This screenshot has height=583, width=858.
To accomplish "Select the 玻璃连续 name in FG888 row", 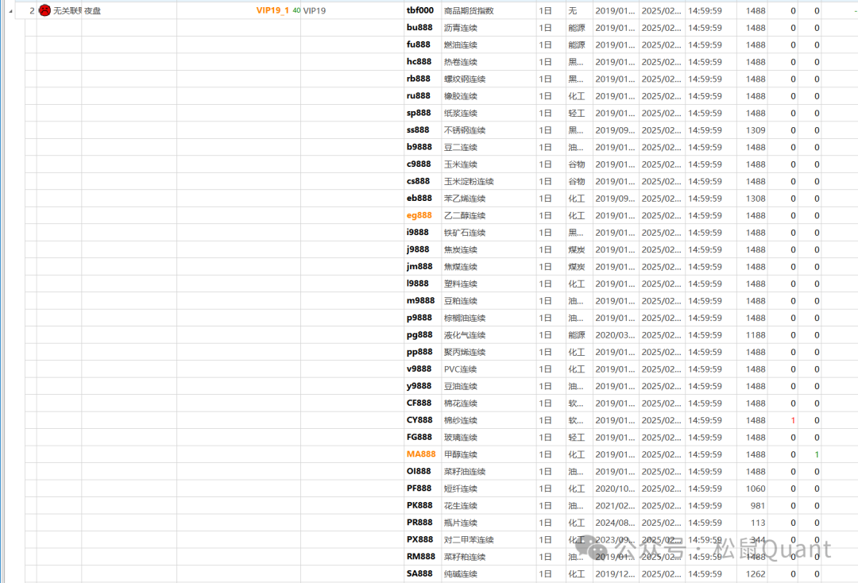I will click(x=461, y=438).
